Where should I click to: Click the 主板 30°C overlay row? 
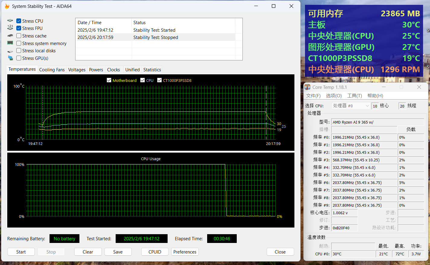[364, 24]
